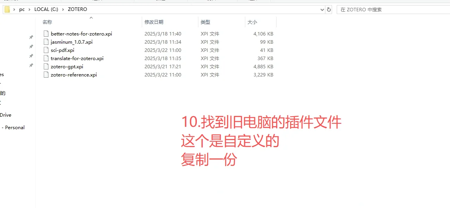Select the better-notes-for-zotero.xpi file icon

coord(46,34)
